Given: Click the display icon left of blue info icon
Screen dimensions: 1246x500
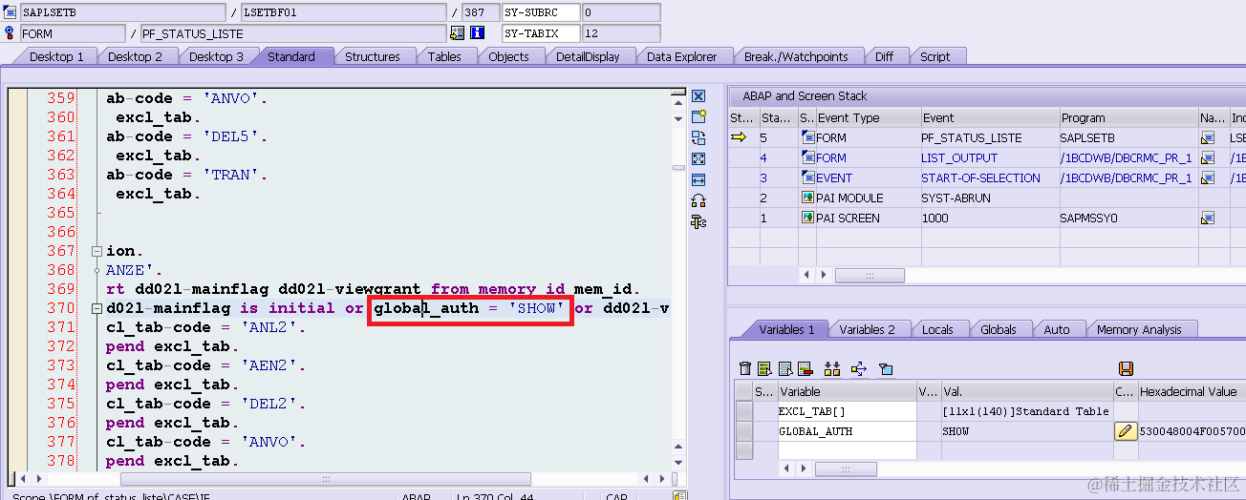Looking at the screenshot, I should (457, 33).
